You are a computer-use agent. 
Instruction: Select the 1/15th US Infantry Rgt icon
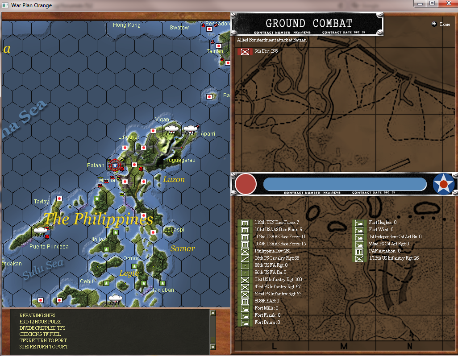(359, 259)
